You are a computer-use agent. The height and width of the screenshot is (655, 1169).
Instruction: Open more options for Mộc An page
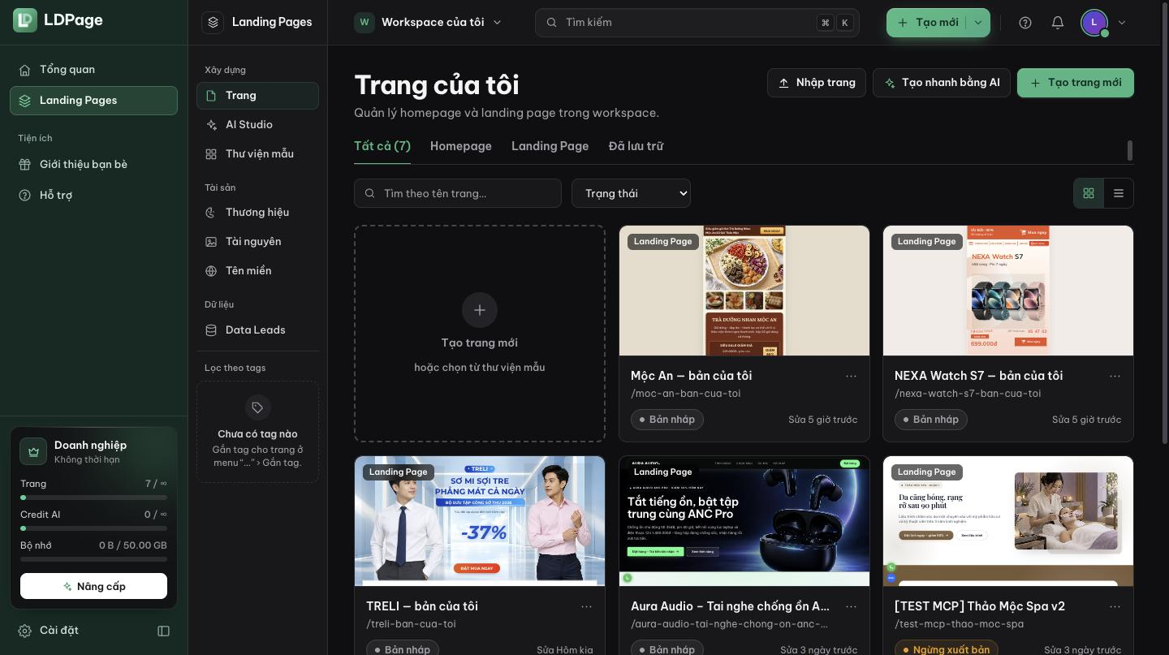pyautogui.click(x=851, y=376)
